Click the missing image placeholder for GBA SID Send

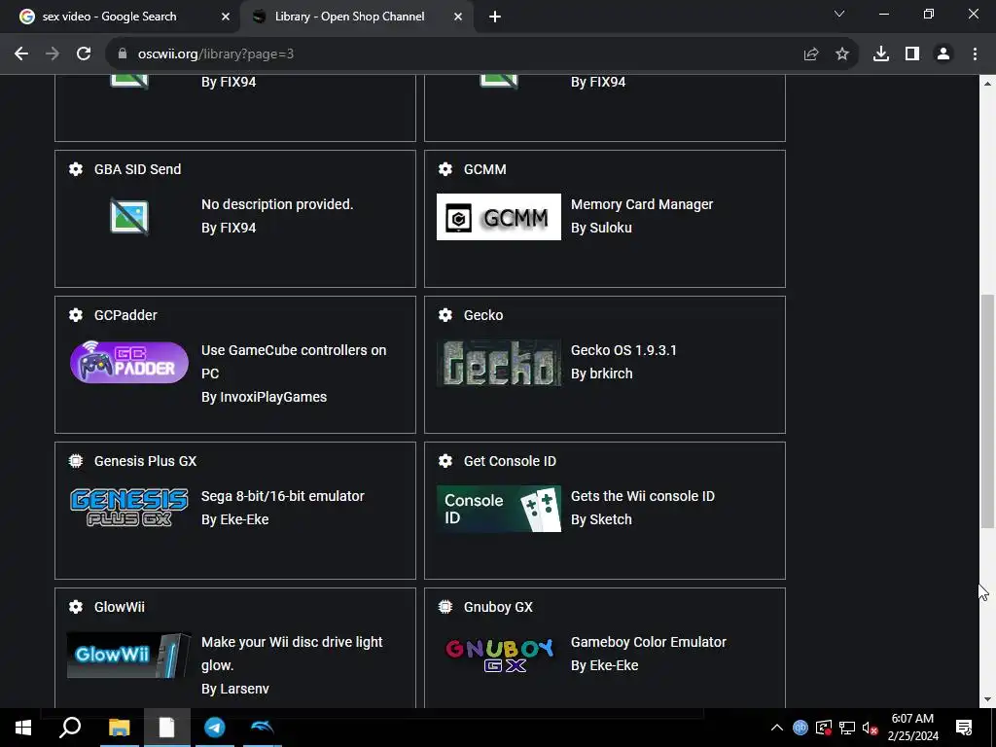coord(129,217)
